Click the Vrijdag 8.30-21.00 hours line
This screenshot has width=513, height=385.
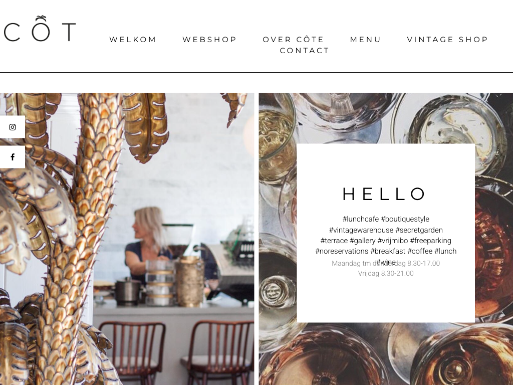point(386,273)
